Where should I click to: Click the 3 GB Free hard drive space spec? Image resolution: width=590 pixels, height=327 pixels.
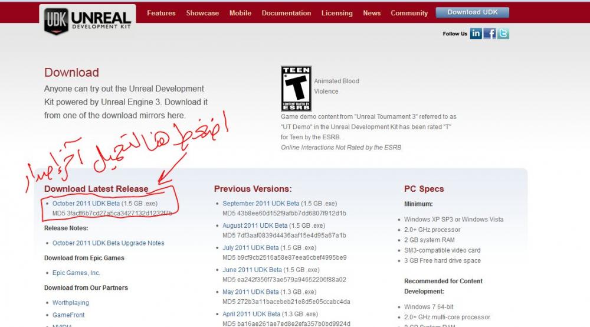pyautogui.click(x=442, y=260)
